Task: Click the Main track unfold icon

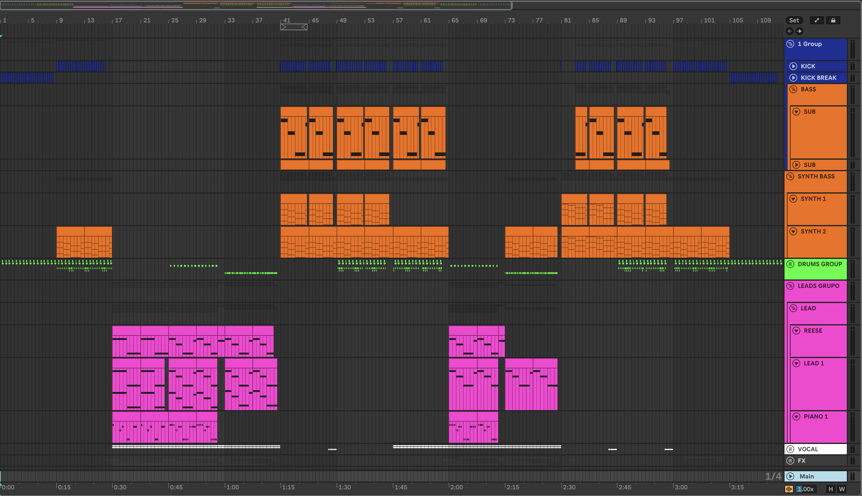Action: coord(790,476)
